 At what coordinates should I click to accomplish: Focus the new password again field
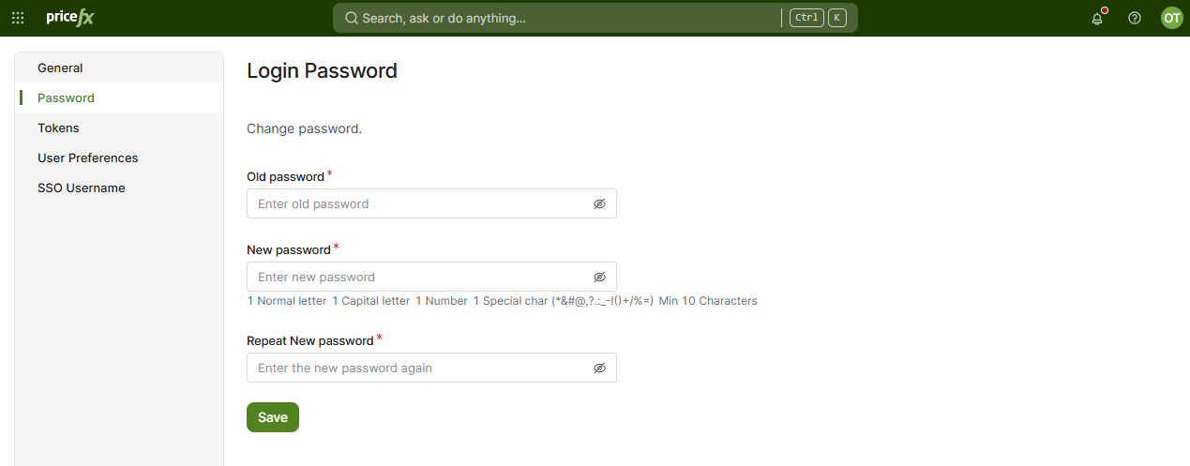431,368
